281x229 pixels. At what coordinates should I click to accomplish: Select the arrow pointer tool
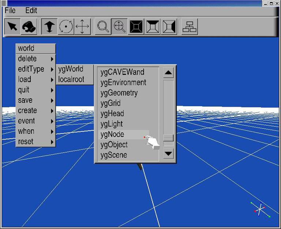[12, 26]
